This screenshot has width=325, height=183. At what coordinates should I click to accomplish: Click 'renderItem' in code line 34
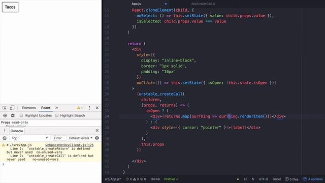251,116
